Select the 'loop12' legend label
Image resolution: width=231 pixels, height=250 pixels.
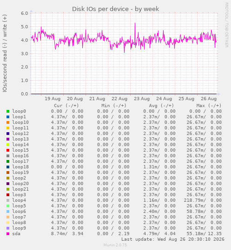click(20, 134)
